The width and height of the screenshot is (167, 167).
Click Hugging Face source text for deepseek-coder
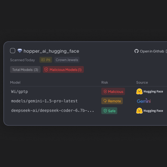tap(153, 111)
